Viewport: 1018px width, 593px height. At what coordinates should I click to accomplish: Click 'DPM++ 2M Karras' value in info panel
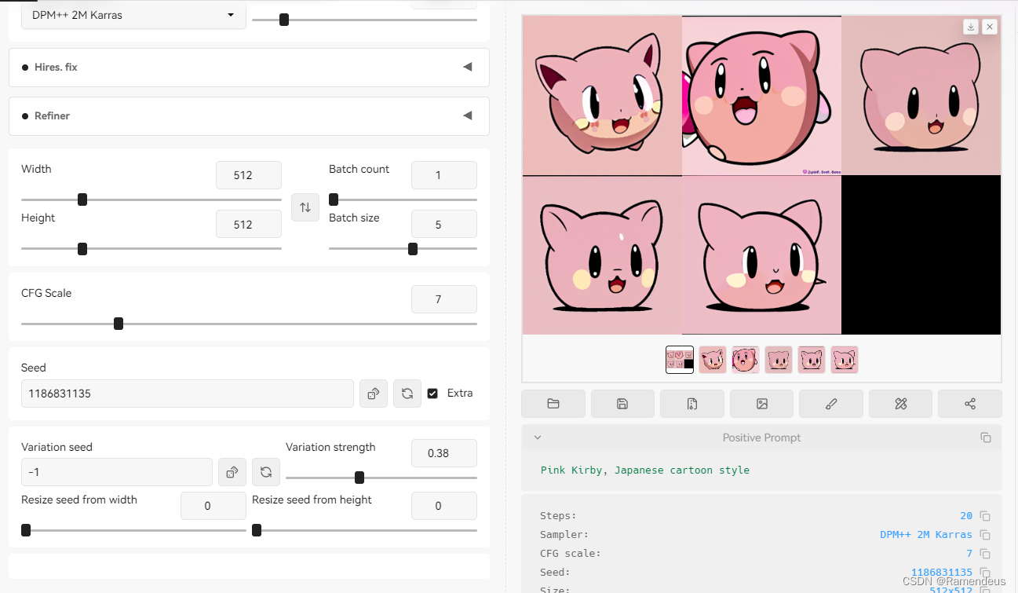pos(926,535)
